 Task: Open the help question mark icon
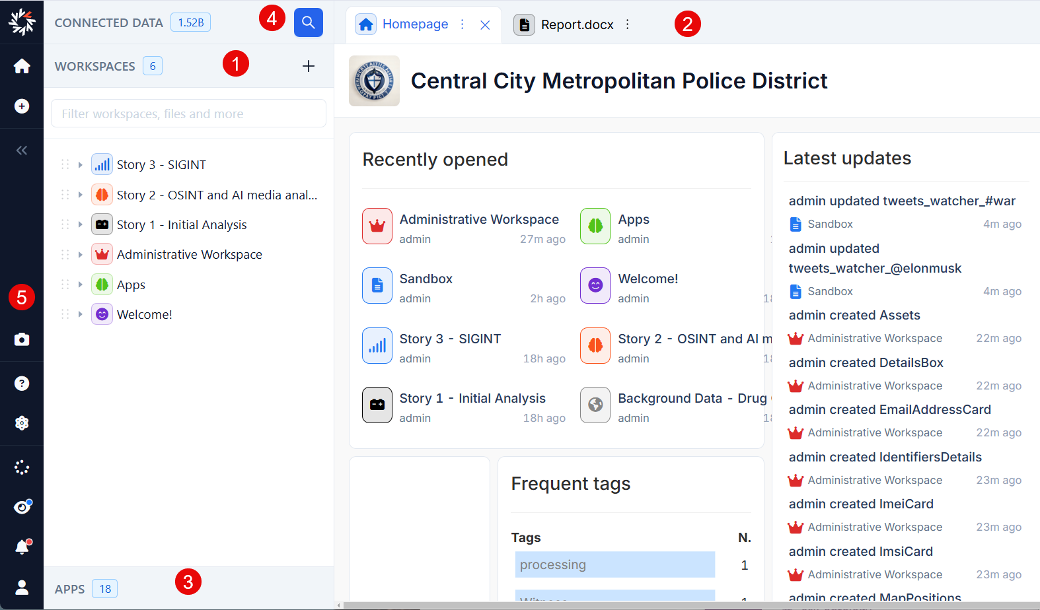(x=22, y=384)
